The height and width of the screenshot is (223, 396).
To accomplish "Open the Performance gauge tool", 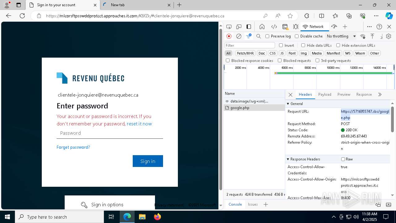I will [x=334, y=27].
